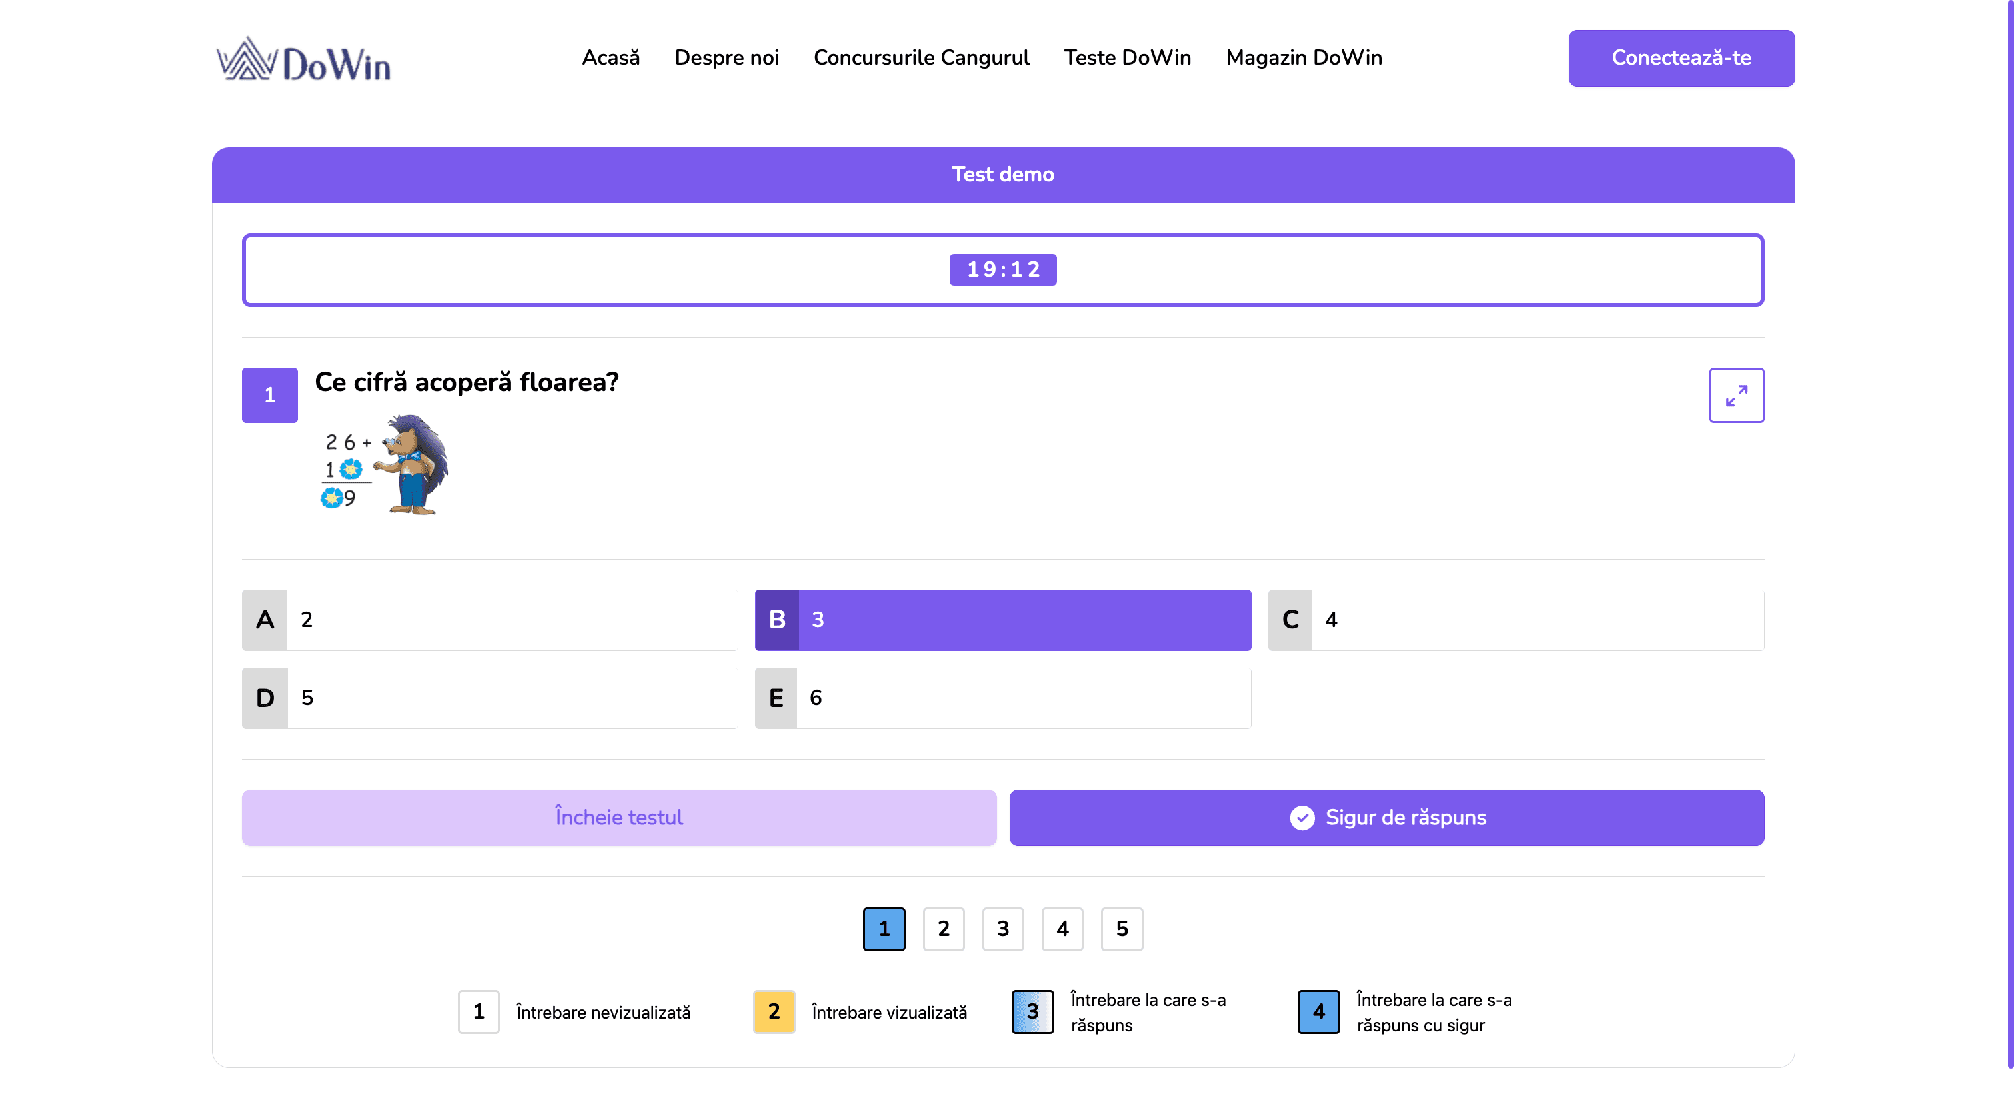Pick answer E with value 6
The height and width of the screenshot is (1106, 2014).
pyautogui.click(x=1002, y=698)
